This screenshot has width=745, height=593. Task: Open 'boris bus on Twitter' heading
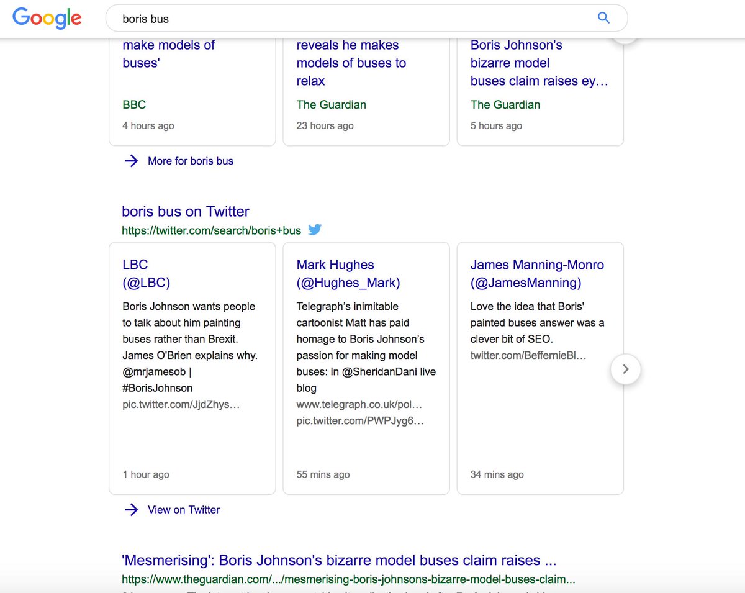186,211
